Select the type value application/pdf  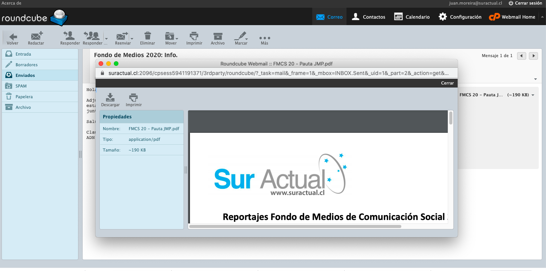[x=144, y=139]
